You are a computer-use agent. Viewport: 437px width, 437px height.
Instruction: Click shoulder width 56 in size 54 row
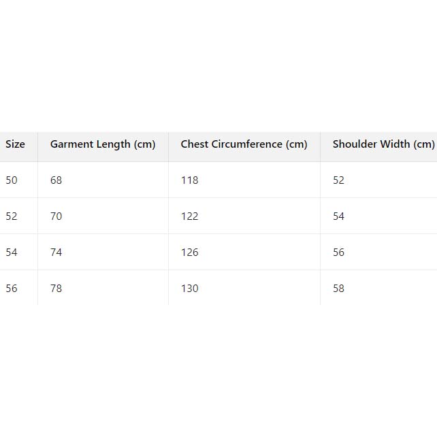(338, 253)
